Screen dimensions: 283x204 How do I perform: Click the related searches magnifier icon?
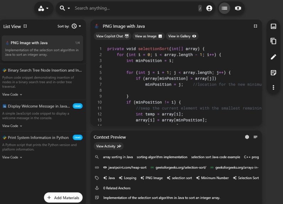click(97, 157)
